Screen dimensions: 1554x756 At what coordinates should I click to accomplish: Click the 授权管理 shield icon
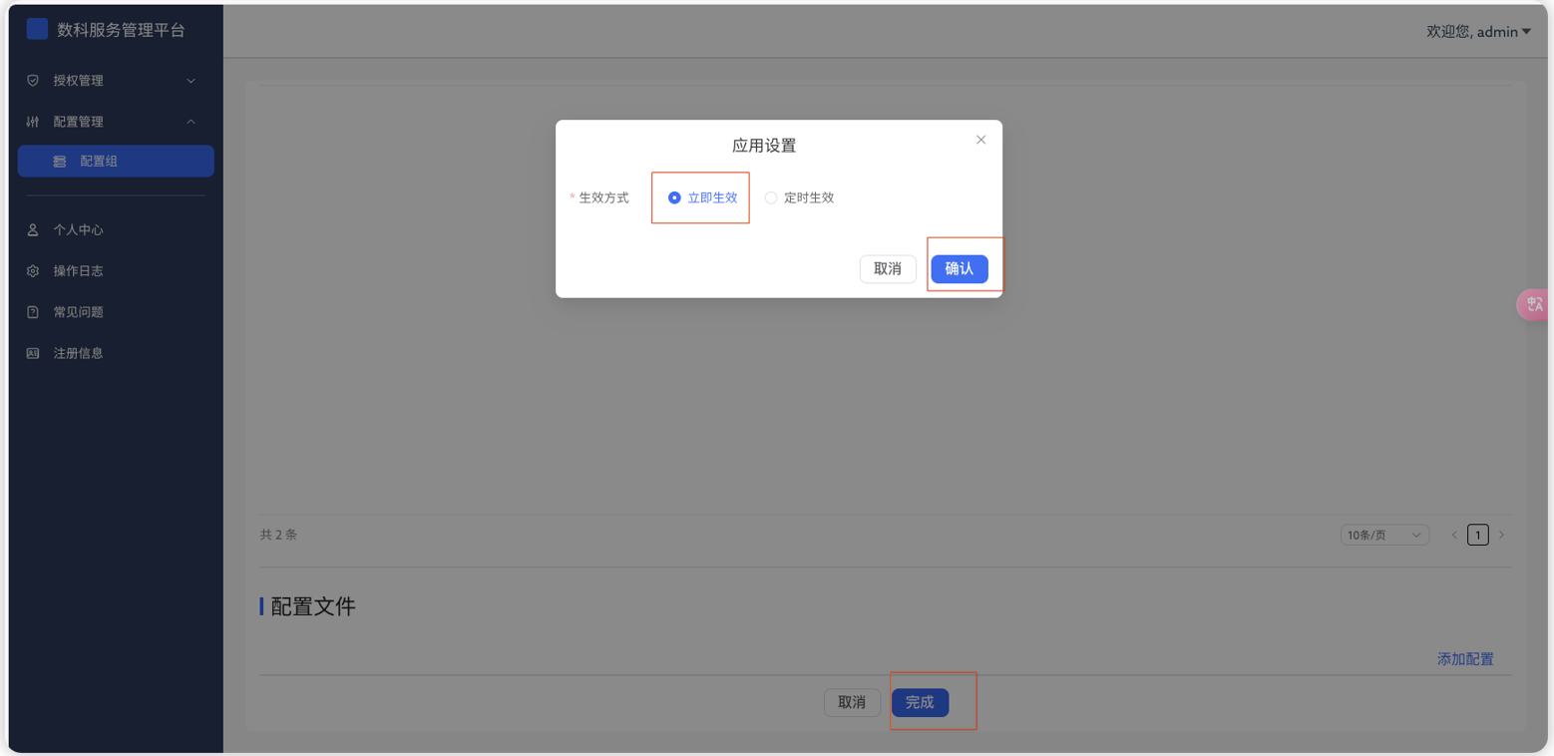(x=31, y=81)
